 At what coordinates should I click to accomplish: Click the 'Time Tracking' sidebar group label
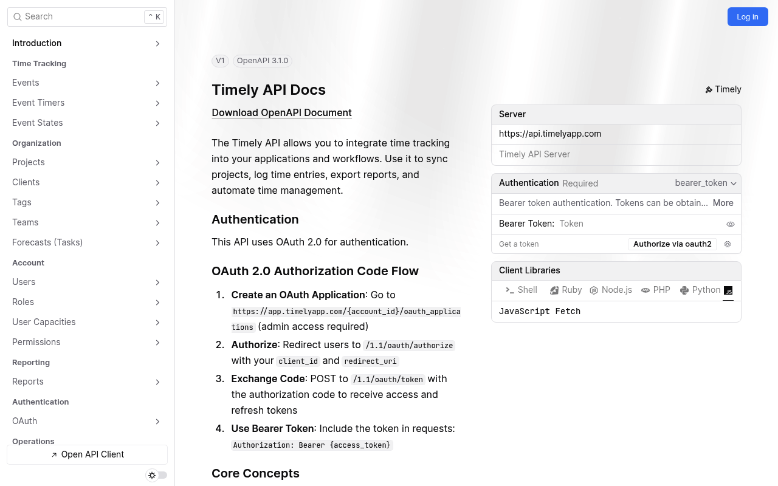coord(39,64)
